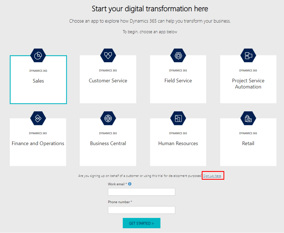Click the GET STARTED button

click(x=141, y=223)
